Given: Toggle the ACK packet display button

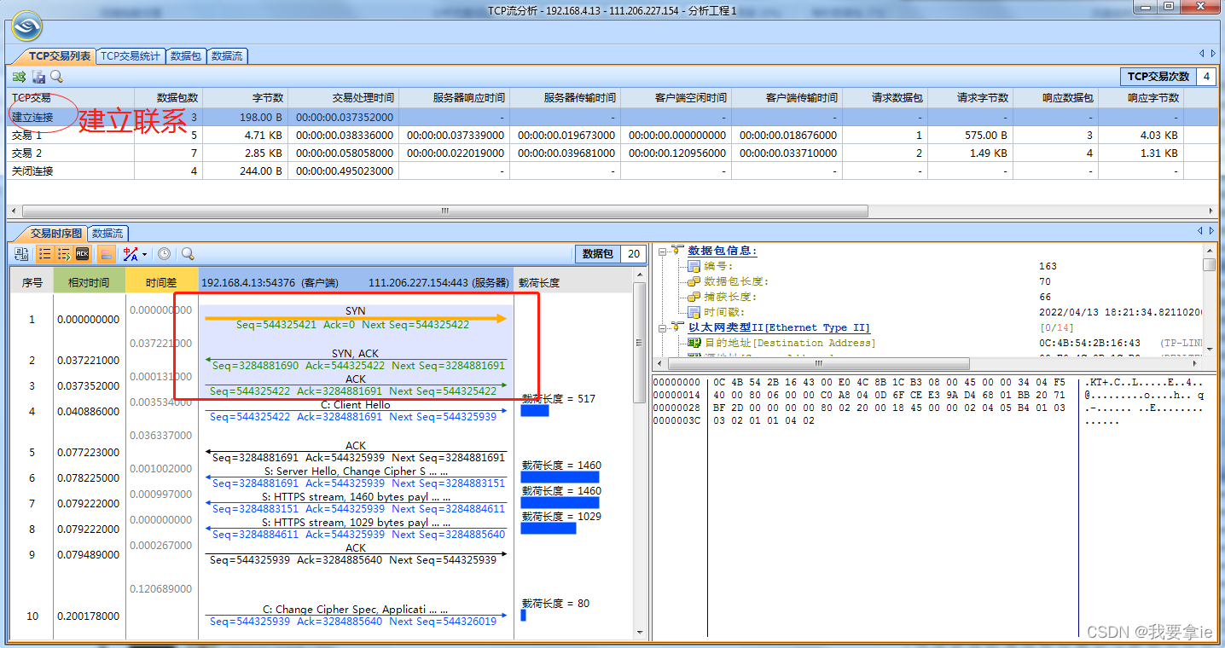Looking at the screenshot, I should [82, 254].
